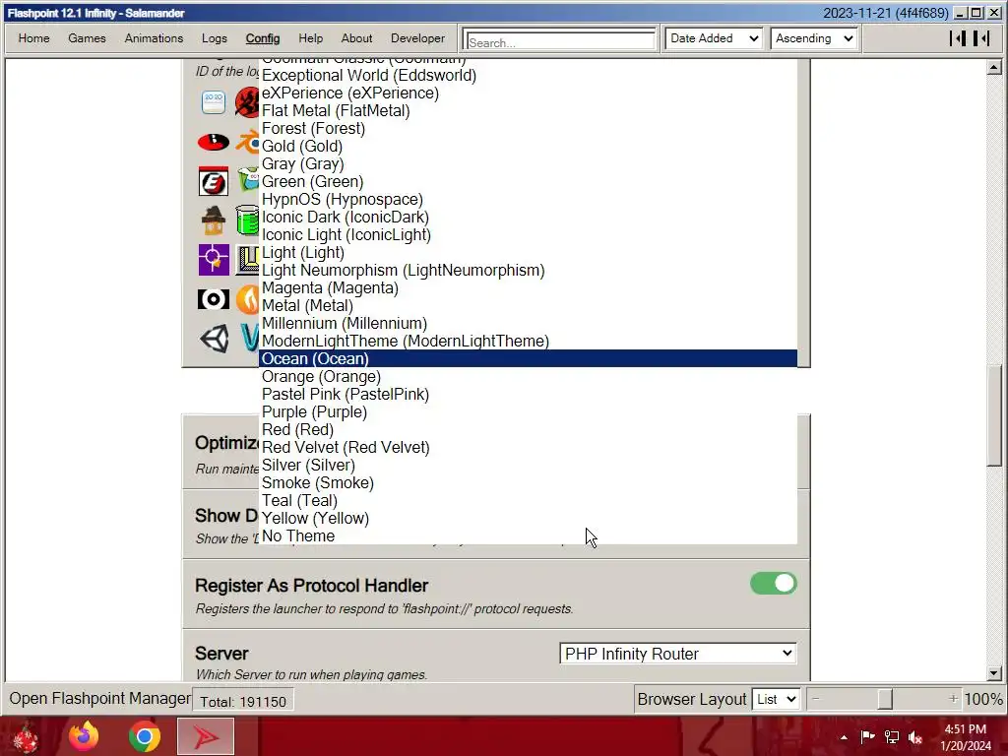This screenshot has width=1008, height=756.
Task: Click the scrollbar down arrow
Action: click(994, 673)
